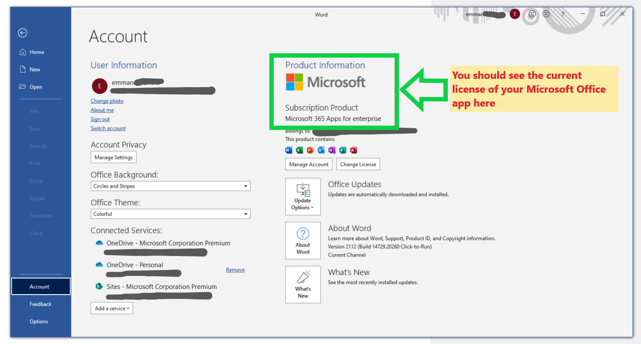Expand the Add a service menu
Image resolution: width=641 pixels, height=344 pixels.
[112, 308]
